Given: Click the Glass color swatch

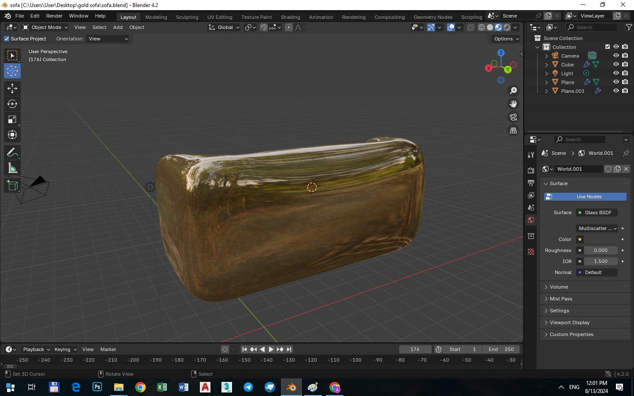Looking at the screenshot, I should pos(601,239).
